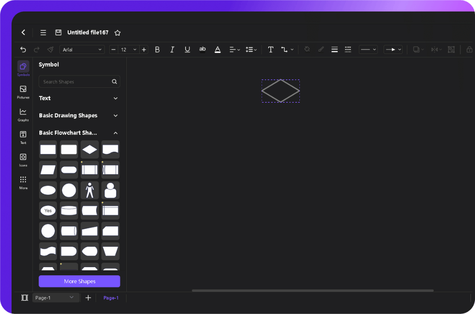
Task: Insert the Text tool from the toolbar
Action: pyautogui.click(x=270, y=49)
